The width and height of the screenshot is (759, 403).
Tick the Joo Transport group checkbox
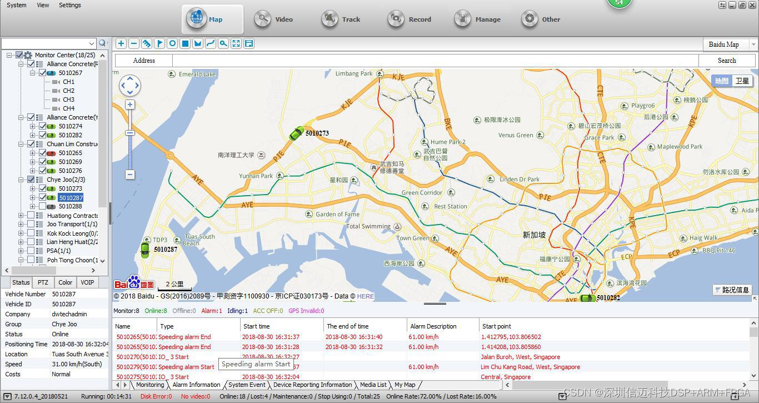[31, 224]
